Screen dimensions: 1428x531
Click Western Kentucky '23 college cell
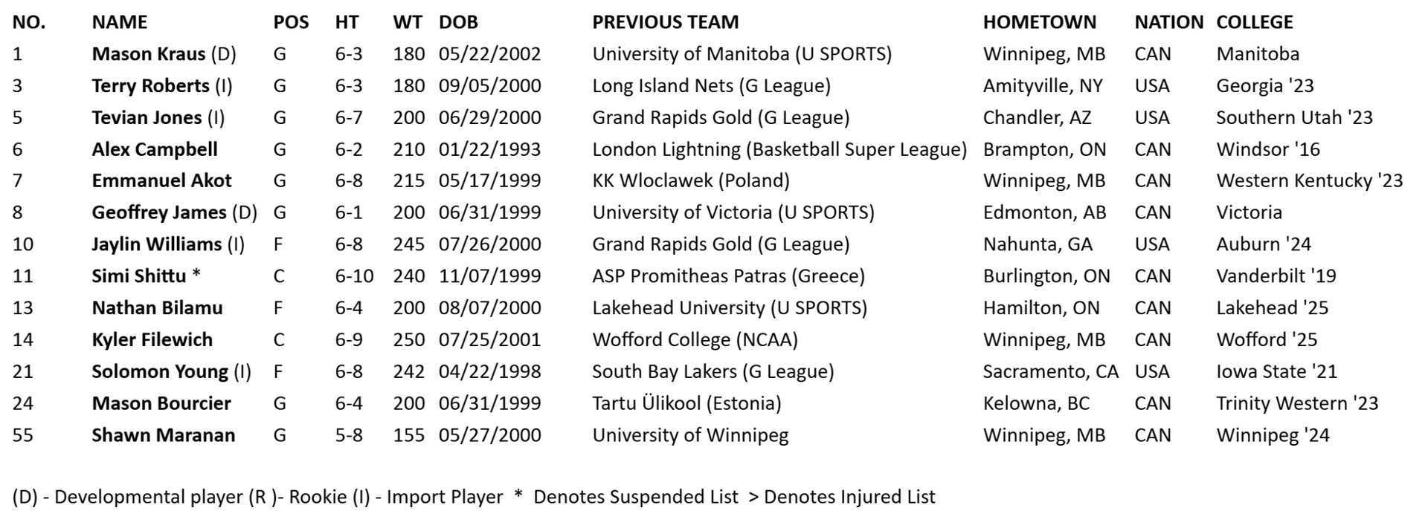[x=1309, y=181]
